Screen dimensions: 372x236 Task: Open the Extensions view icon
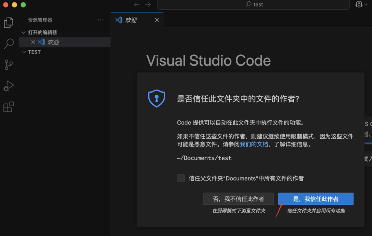[8, 107]
